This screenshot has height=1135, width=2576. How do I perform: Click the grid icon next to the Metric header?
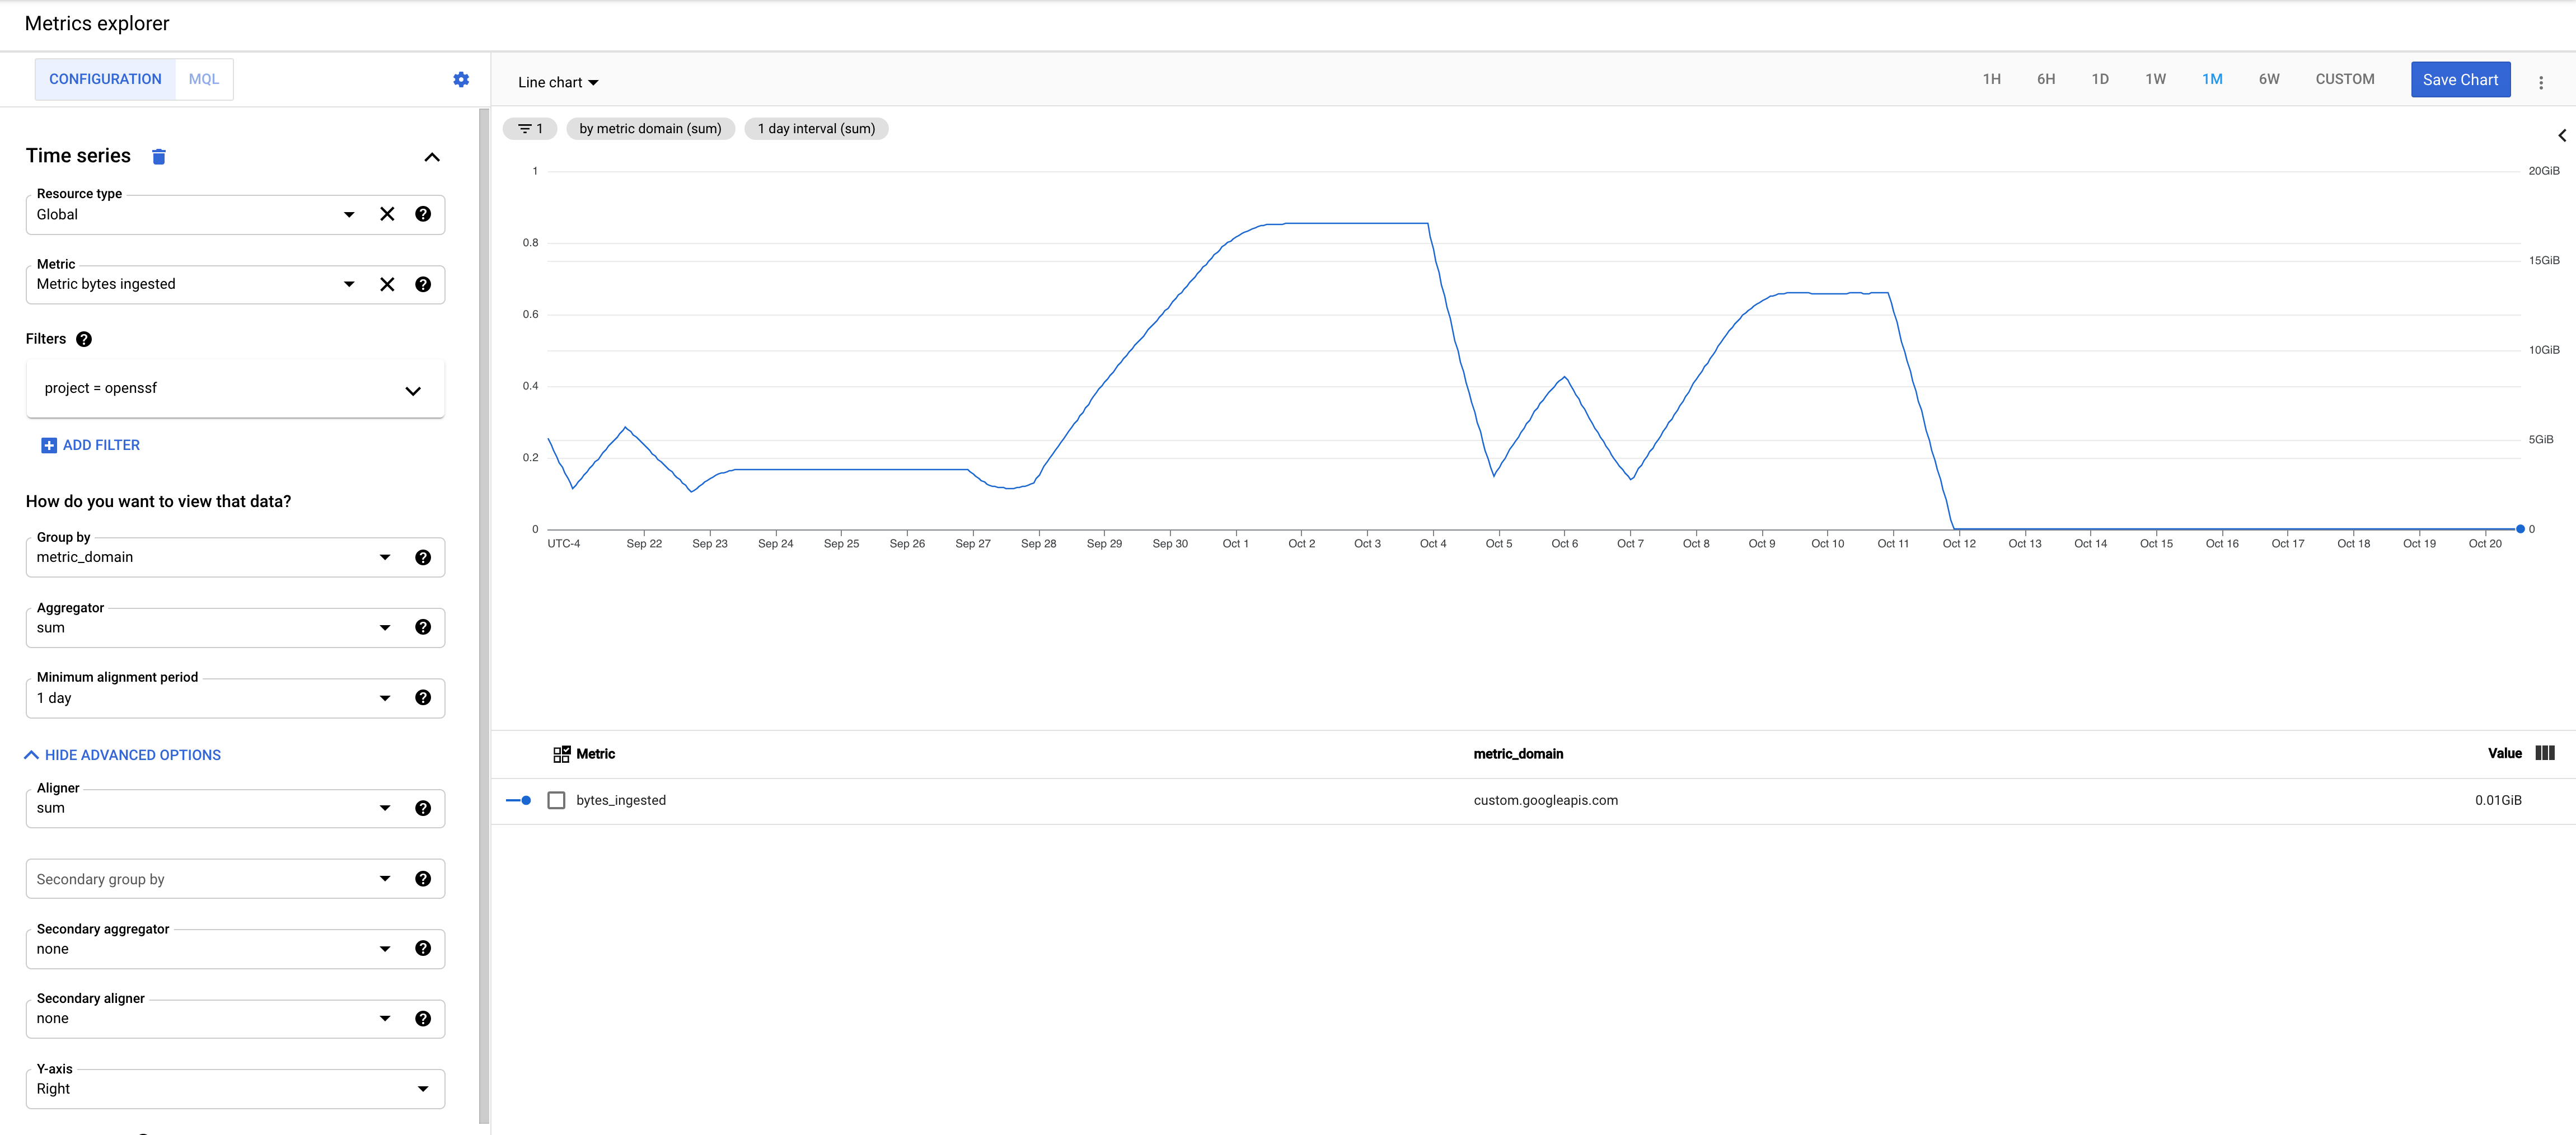coord(561,753)
